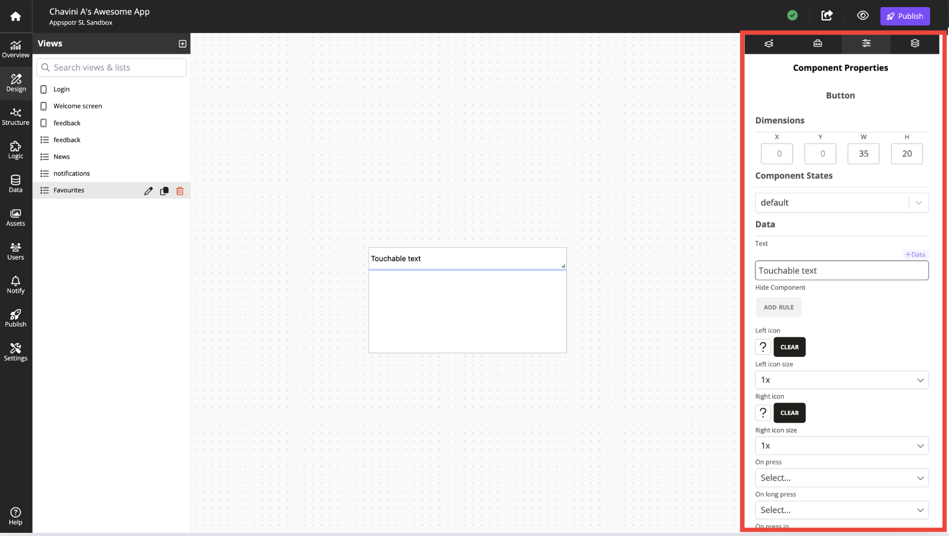Screen dimensions: 949x536
Task: Pick a left icon via question mark box
Action: [x=763, y=347]
